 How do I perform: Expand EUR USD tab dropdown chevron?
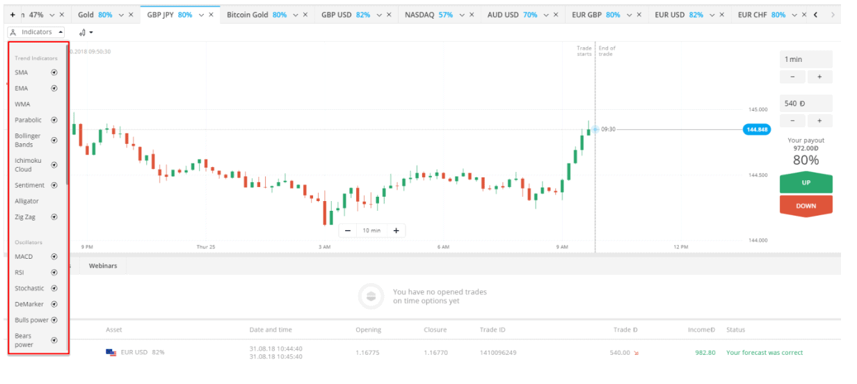(x=713, y=15)
